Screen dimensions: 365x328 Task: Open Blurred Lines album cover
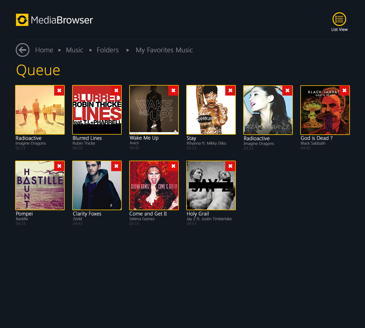(97, 110)
